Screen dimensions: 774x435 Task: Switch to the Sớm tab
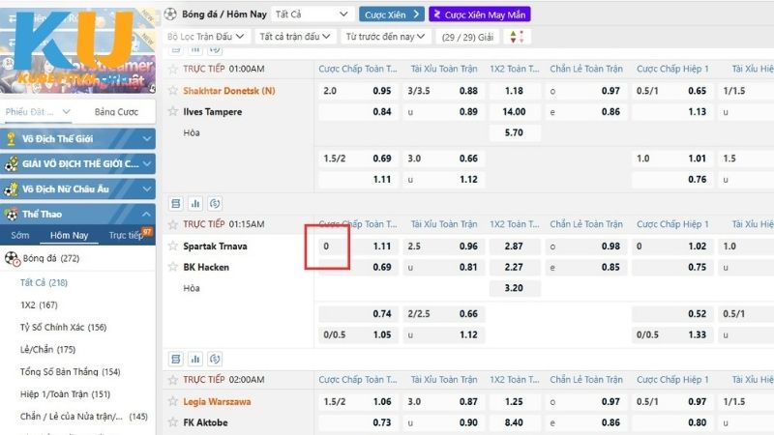point(20,236)
